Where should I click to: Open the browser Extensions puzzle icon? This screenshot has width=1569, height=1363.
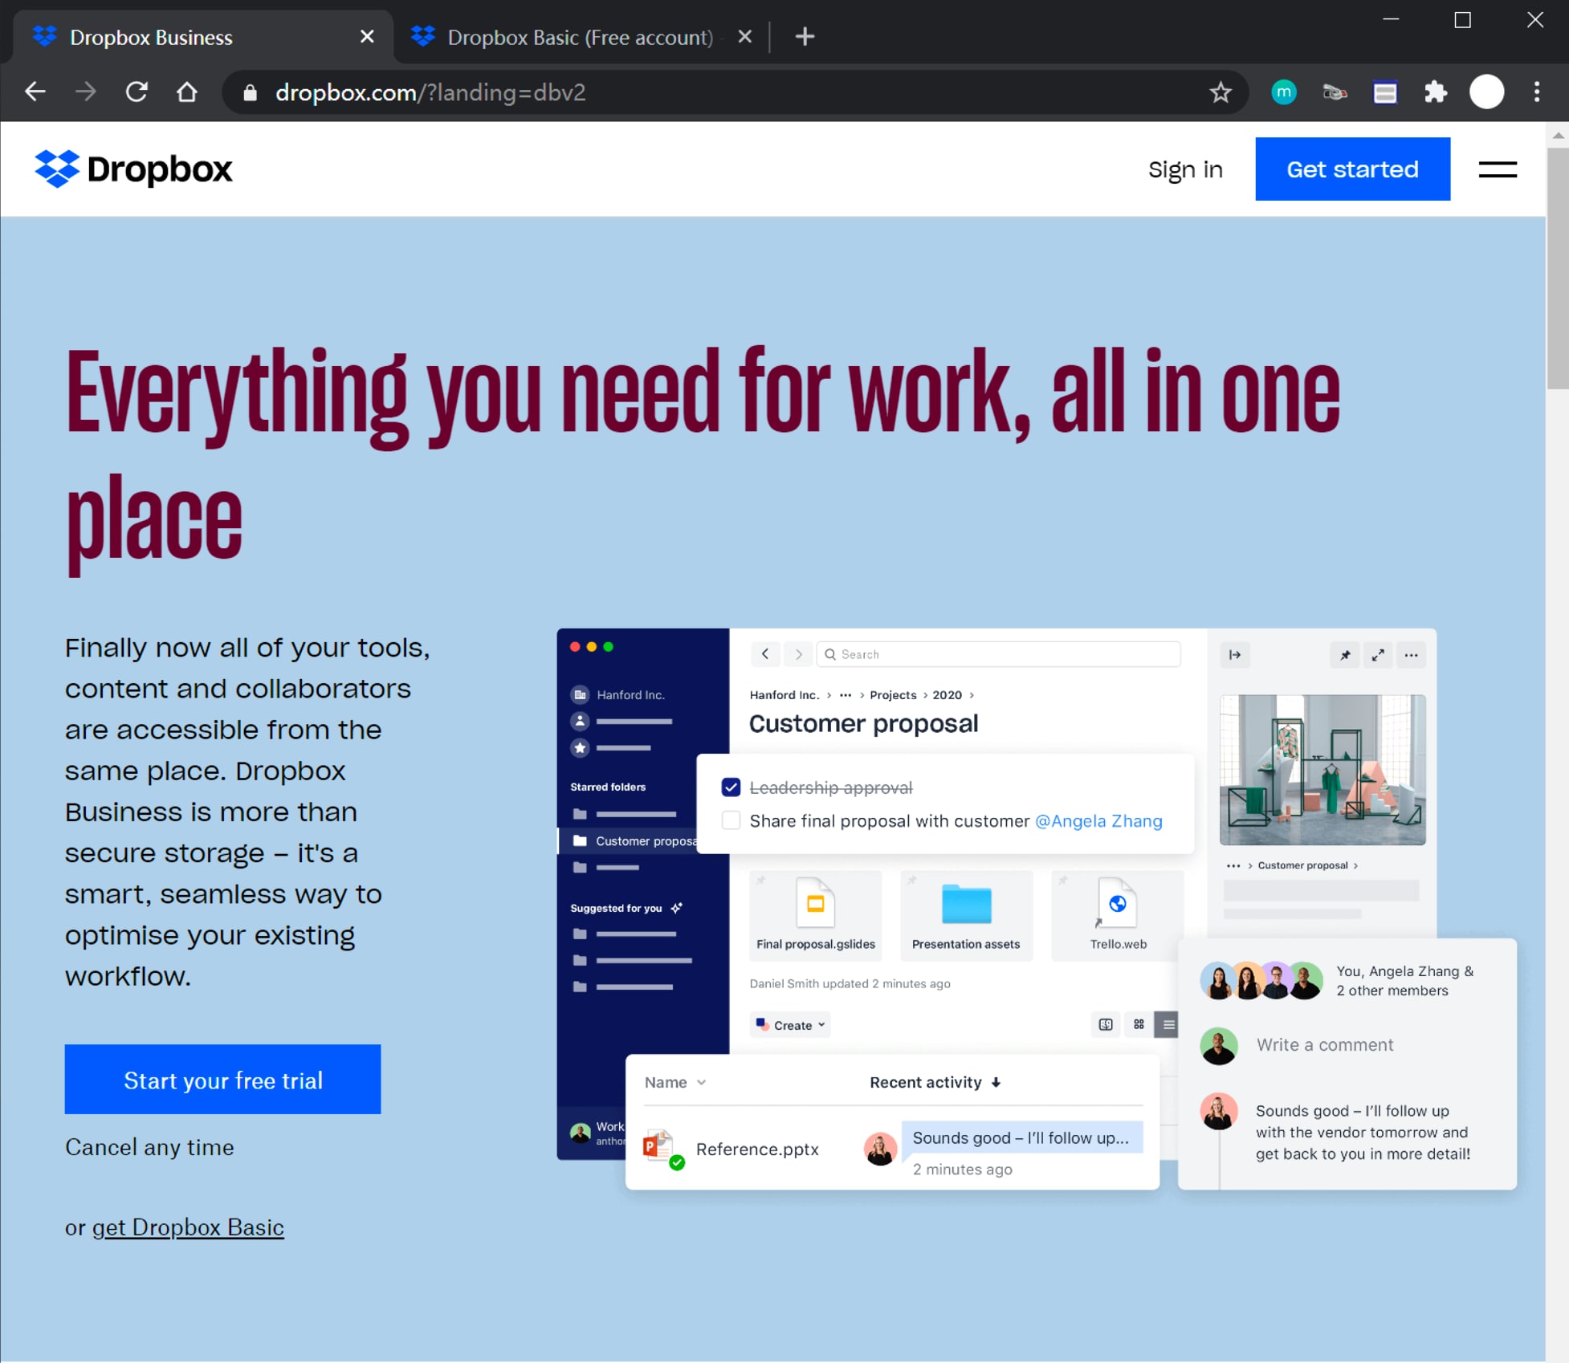point(1435,93)
